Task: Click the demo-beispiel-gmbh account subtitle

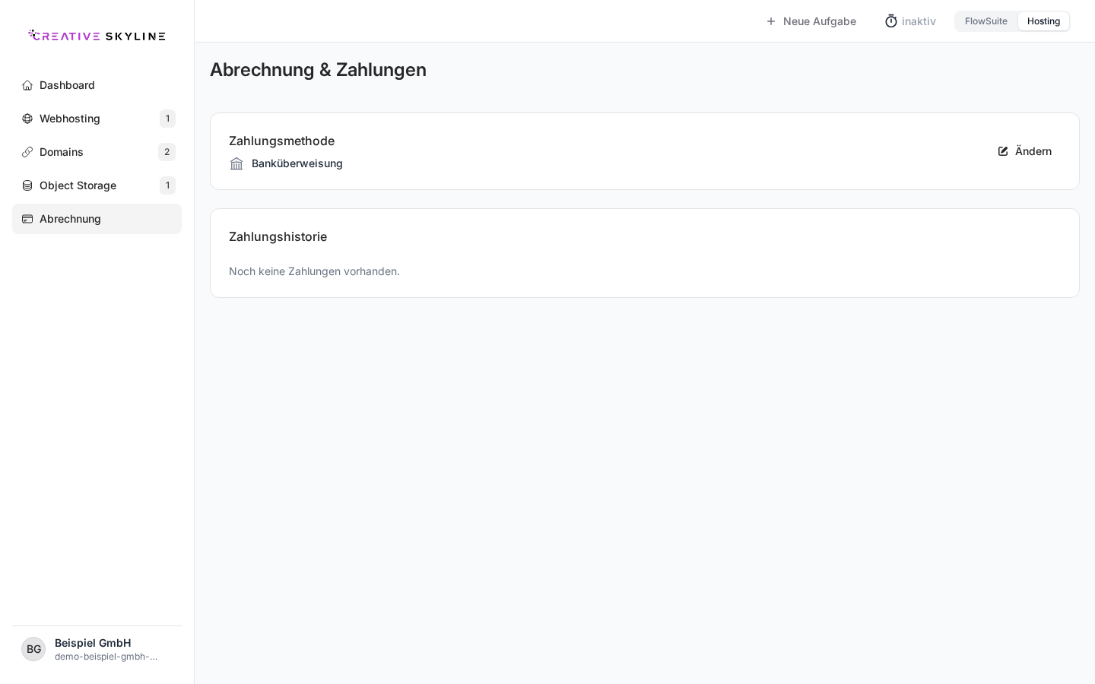Action: (x=106, y=657)
